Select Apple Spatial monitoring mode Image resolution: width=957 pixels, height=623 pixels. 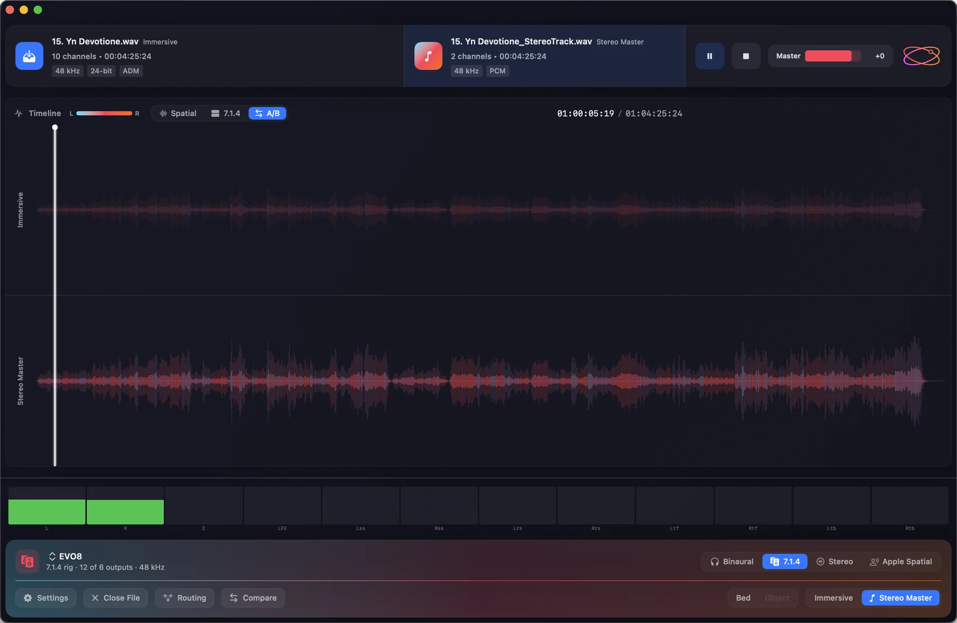901,561
